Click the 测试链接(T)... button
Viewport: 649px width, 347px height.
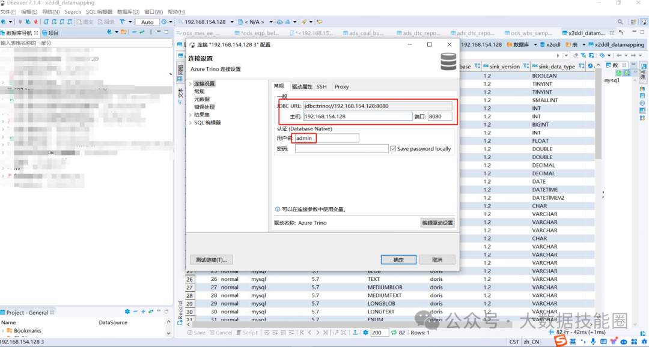(x=211, y=260)
